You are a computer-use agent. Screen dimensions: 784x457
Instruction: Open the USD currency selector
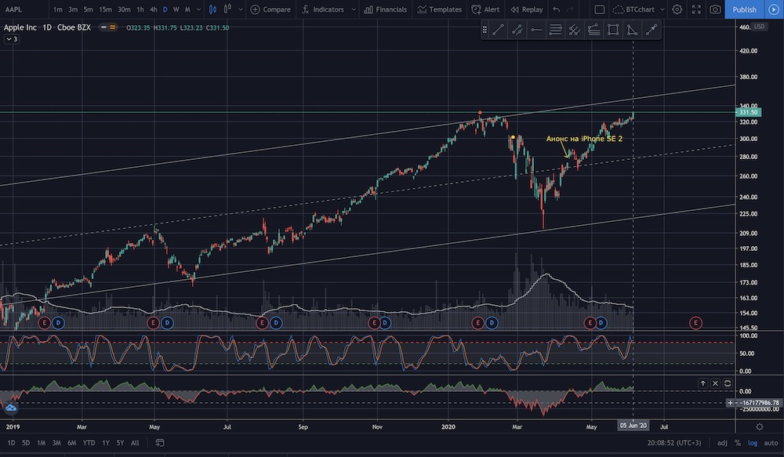(759, 27)
